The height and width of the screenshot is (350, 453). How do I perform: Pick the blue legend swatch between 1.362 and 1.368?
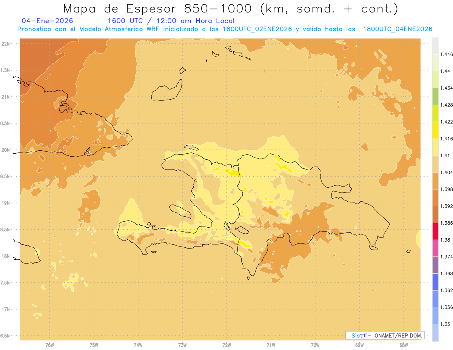tap(435, 282)
